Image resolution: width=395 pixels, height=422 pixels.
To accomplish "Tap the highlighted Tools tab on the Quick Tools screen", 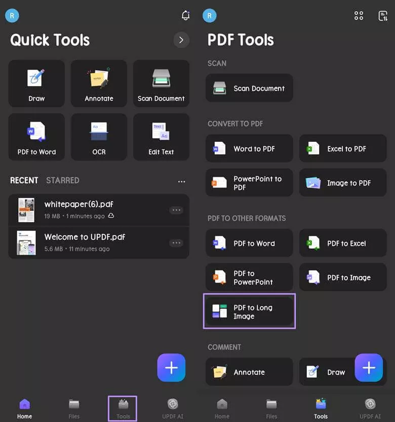I will click(123, 408).
